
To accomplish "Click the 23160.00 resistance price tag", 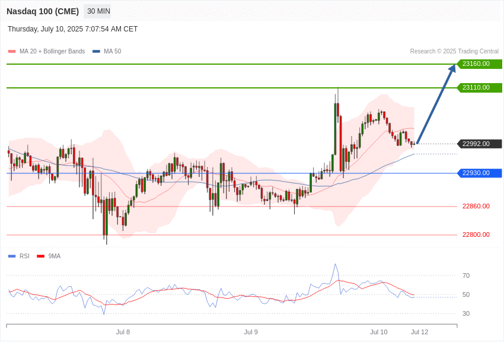I will (x=480, y=64).
